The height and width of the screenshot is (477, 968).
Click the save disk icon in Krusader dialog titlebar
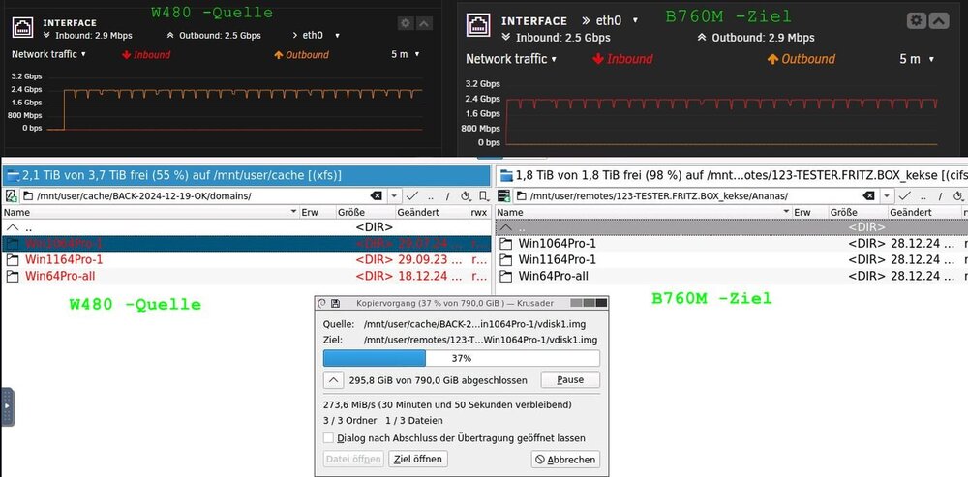335,303
